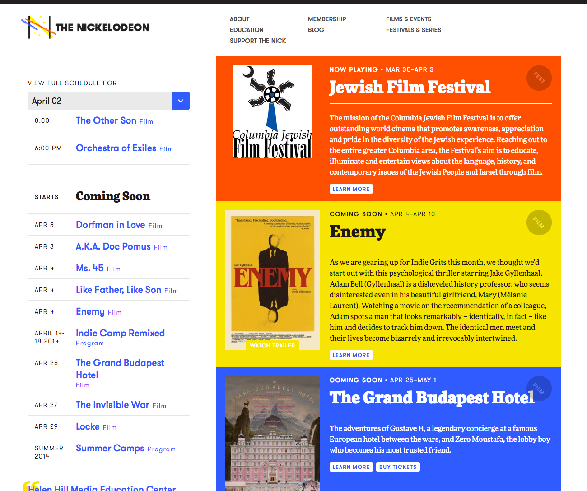Click the FEST badge on Jewish Film Festival
The image size is (587, 491).
click(x=539, y=78)
